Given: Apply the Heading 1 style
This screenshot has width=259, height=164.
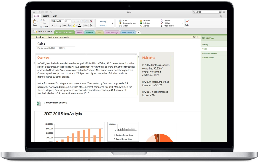Looking at the screenshot, I should click(x=104, y=22).
